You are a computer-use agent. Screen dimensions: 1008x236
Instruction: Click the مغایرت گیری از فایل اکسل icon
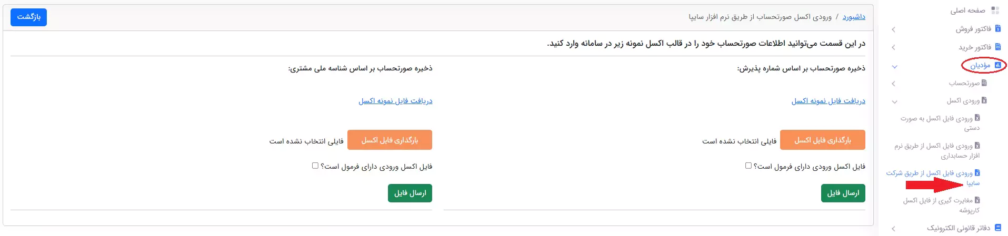point(977,200)
